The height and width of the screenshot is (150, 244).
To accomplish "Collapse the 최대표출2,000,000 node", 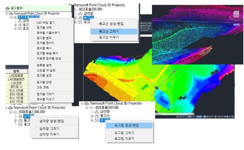I will point(10,112).
